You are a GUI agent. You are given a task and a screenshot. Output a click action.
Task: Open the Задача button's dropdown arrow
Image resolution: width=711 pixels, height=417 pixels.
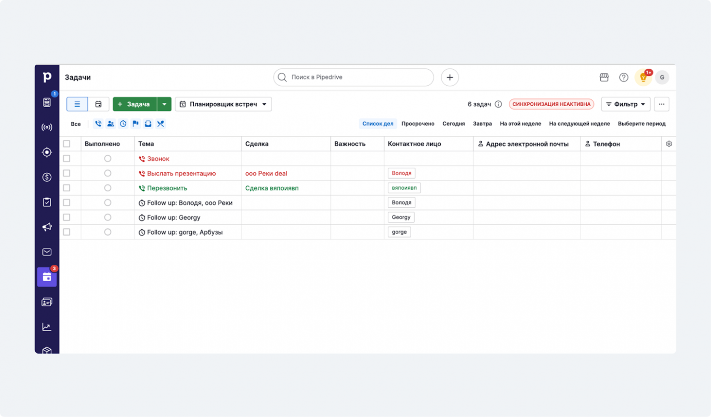point(164,104)
